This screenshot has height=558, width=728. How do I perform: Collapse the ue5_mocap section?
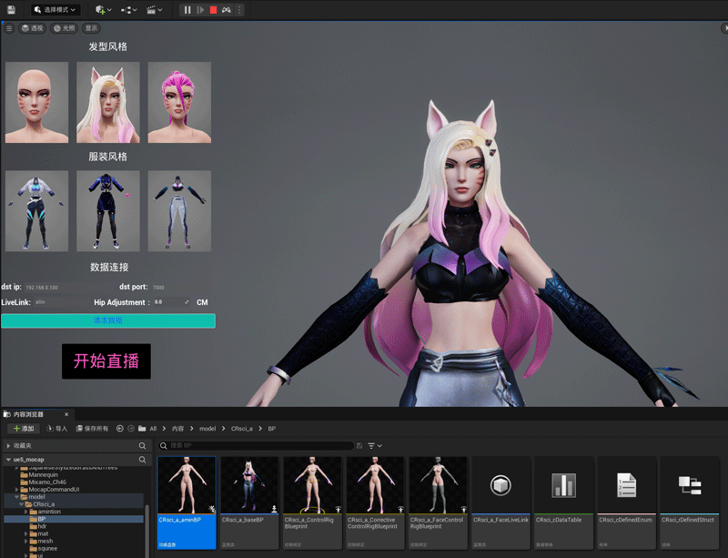(8, 460)
